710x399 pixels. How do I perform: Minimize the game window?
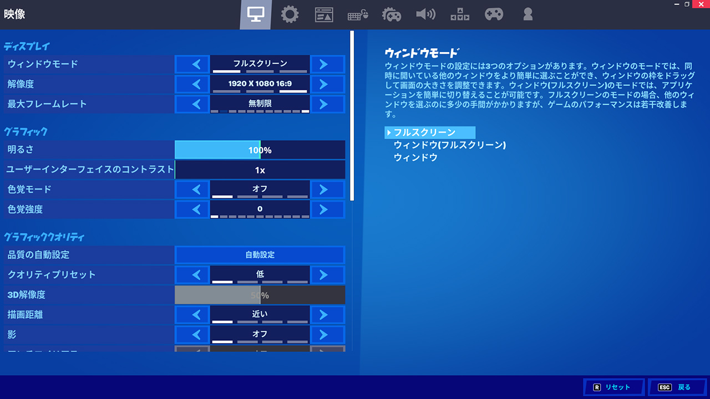click(x=677, y=4)
